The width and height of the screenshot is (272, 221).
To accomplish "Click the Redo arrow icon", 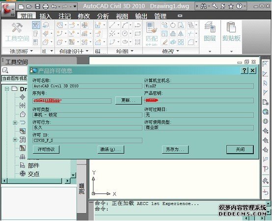I will point(65,6).
